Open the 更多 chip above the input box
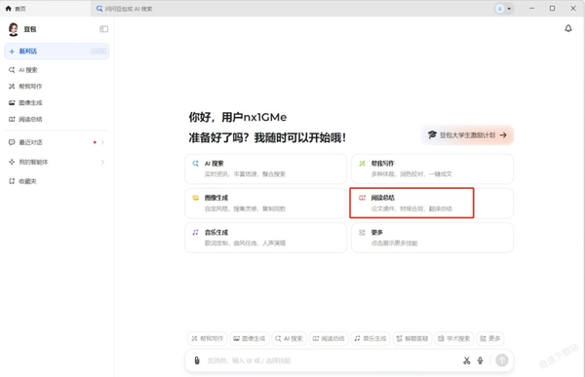 point(490,338)
